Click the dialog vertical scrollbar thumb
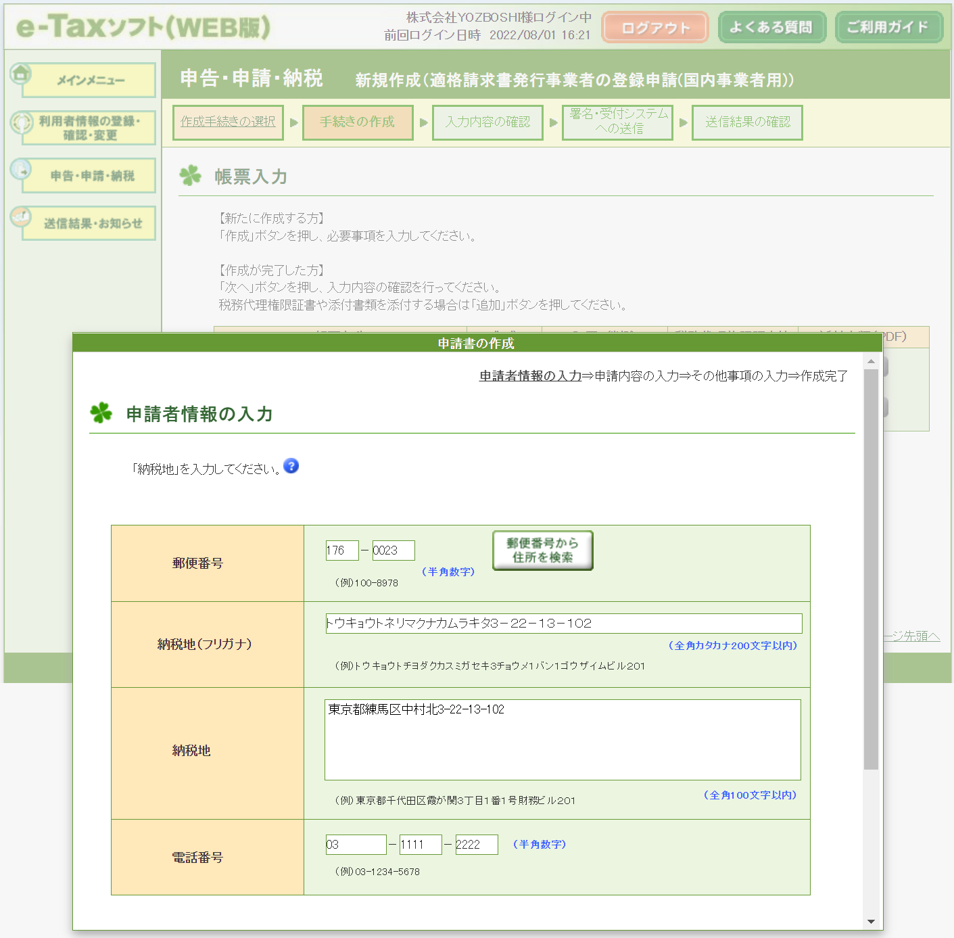 [x=871, y=569]
